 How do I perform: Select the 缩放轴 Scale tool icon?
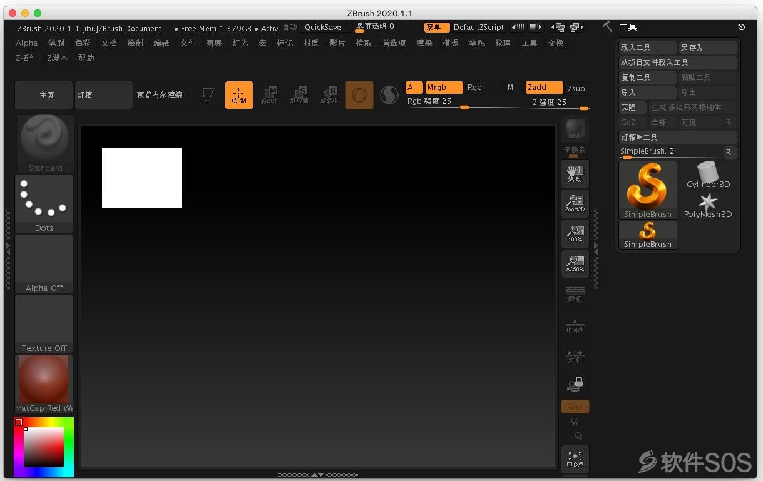click(x=299, y=95)
